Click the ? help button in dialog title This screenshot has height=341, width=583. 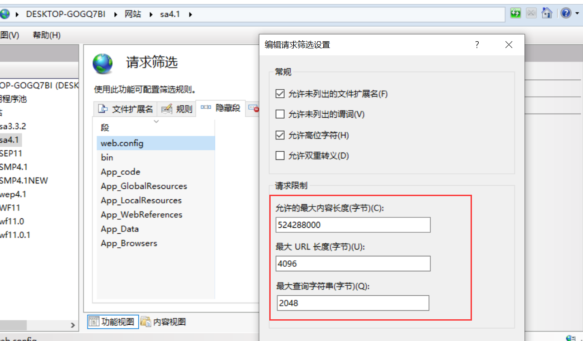pos(477,45)
